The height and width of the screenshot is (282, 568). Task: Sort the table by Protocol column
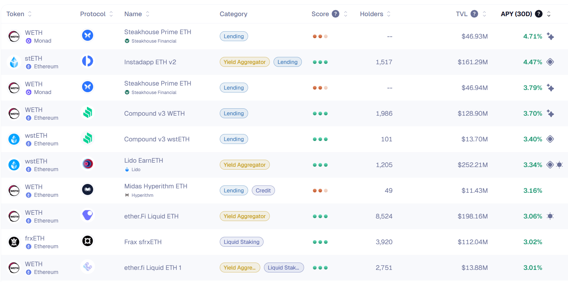coord(112,14)
